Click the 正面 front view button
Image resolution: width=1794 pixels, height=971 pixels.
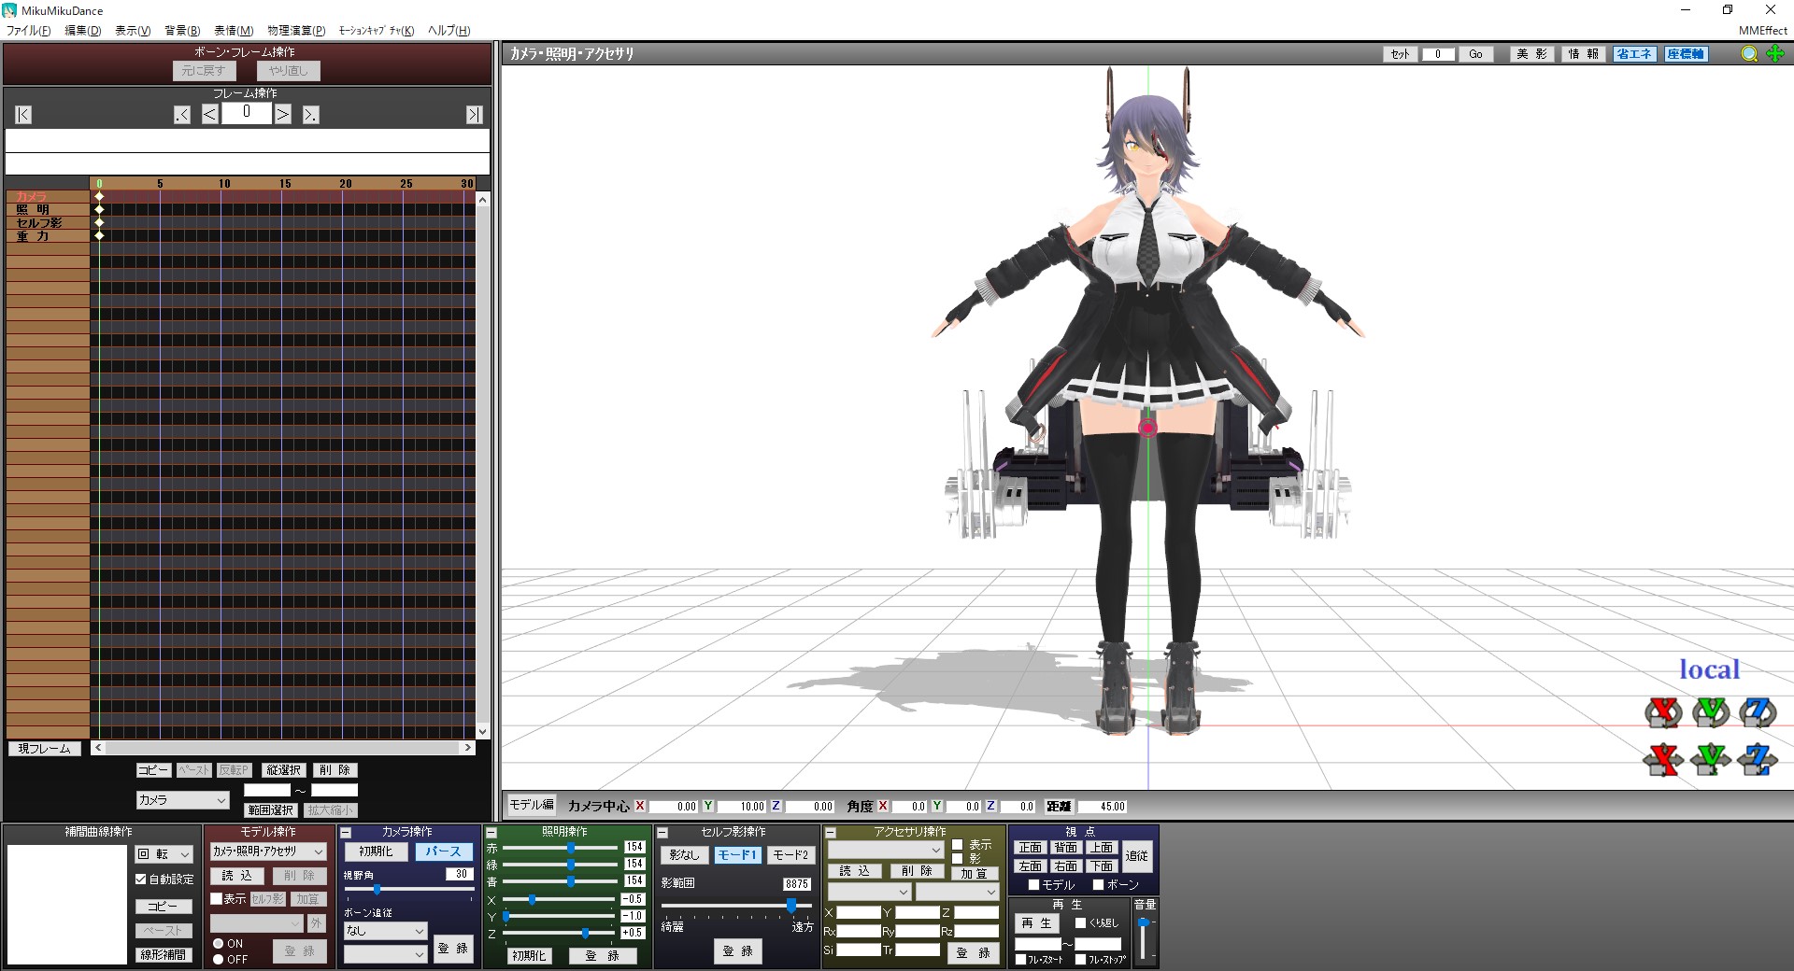[1030, 848]
